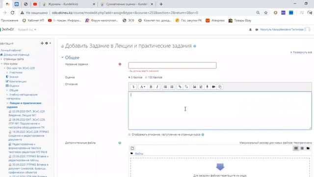Switch to Суммативные оценки browser tab
This screenshot has height=177, width=314.
pyautogui.click(x=127, y=4)
